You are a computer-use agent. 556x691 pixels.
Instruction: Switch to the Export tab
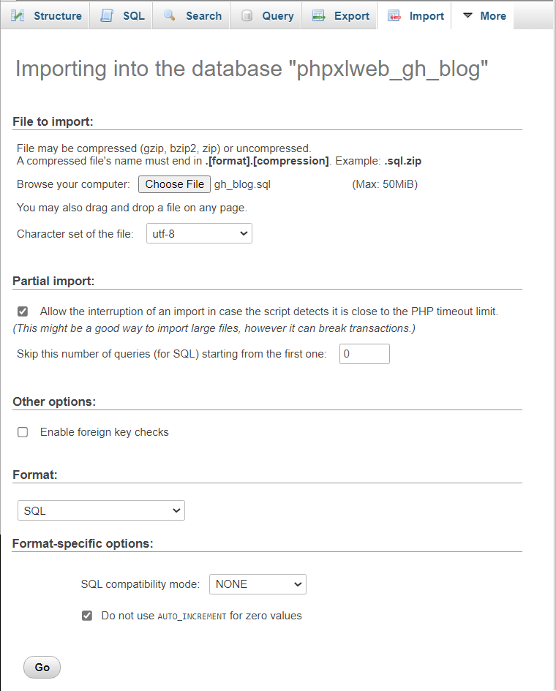point(351,15)
